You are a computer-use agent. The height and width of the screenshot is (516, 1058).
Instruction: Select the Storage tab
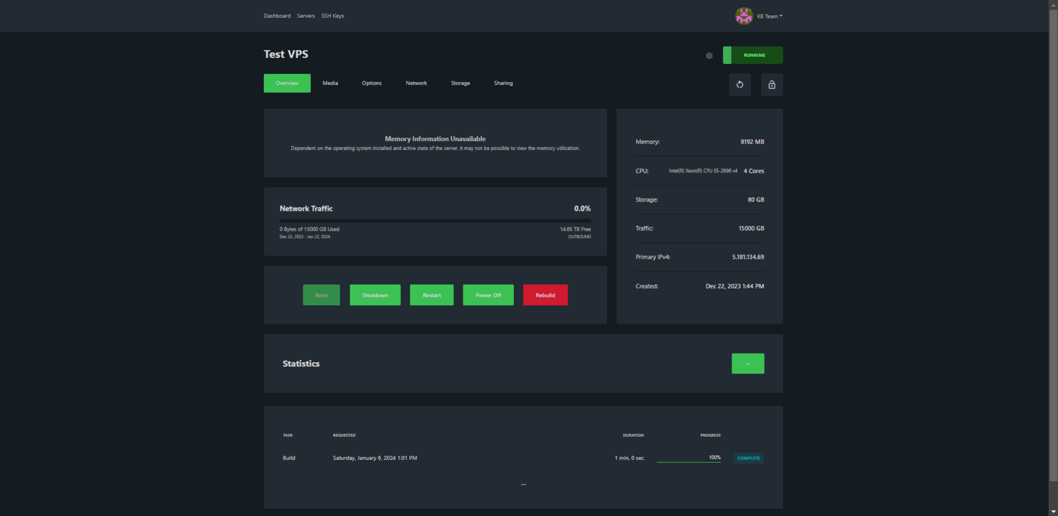coord(460,83)
